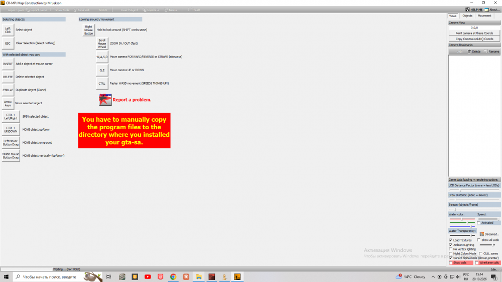
Task: Adjust the Stream objects/frame slider
Action: point(474,209)
